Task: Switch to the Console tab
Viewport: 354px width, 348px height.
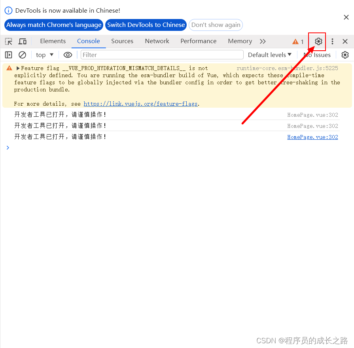Action: 89,41
